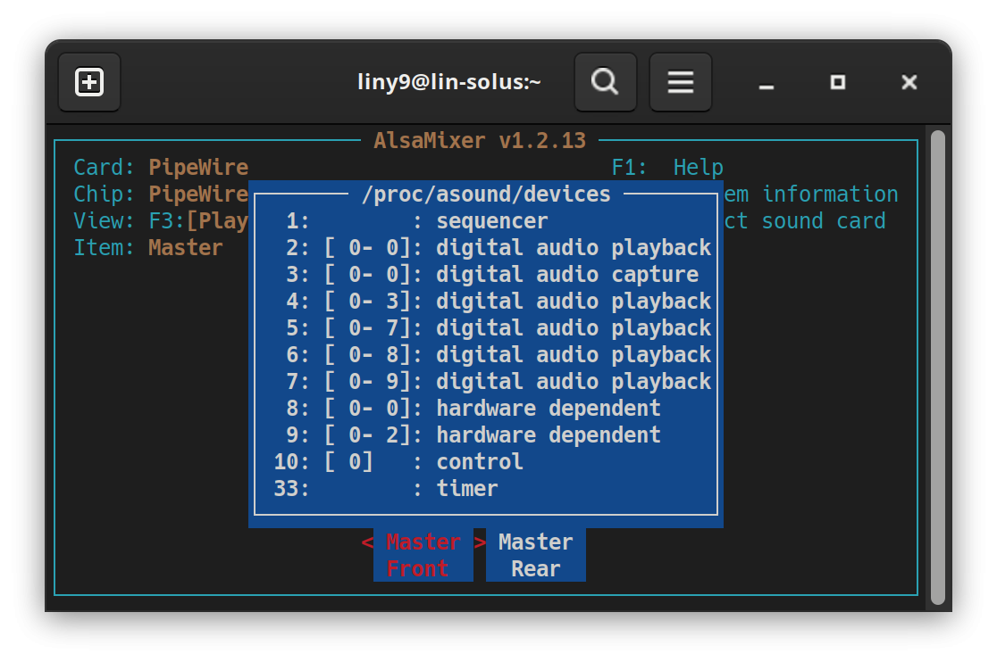Screen dimensions: 997x662
Task: Select the digital audio capture entry
Action: (566, 275)
